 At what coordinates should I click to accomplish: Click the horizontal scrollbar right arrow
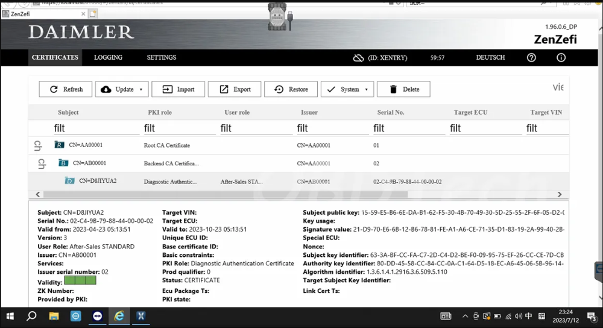coord(559,194)
